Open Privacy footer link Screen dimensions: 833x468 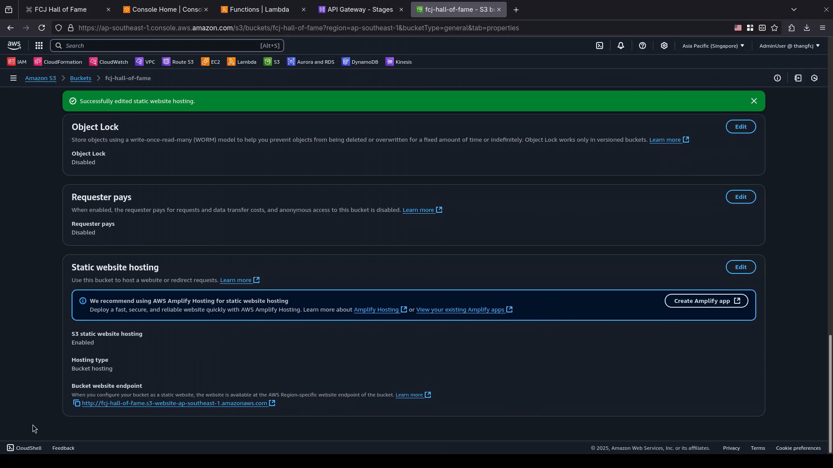click(x=731, y=448)
